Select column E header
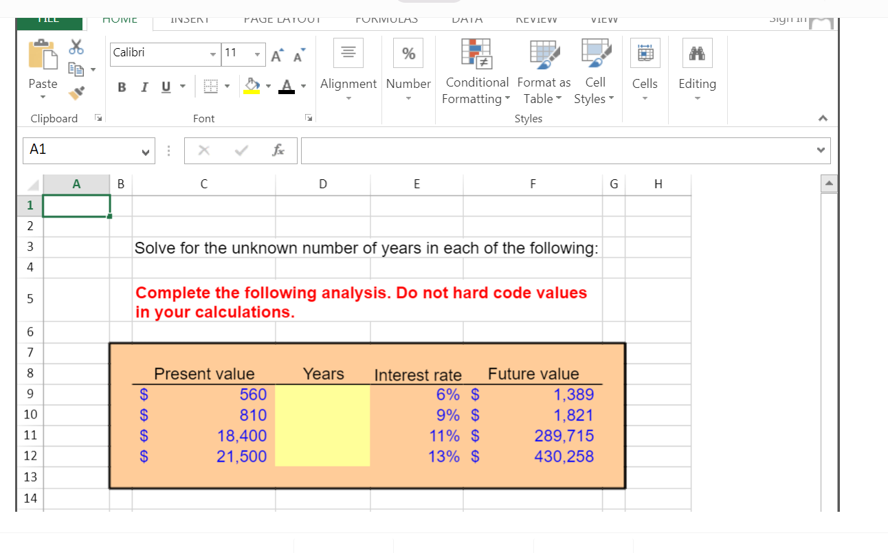 pos(417,184)
